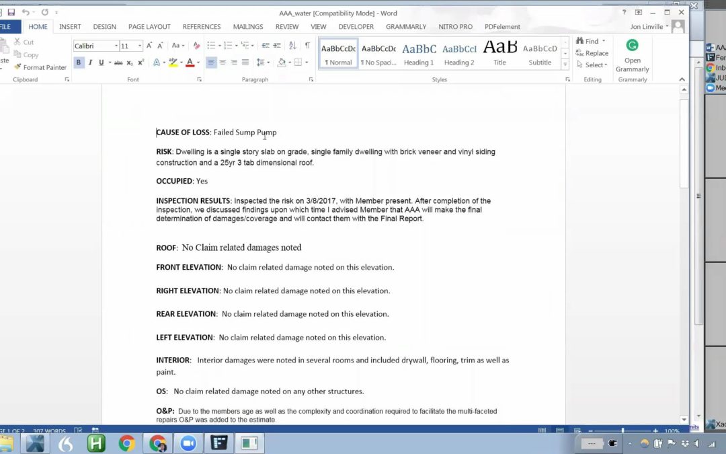Image resolution: width=726 pixels, height=454 pixels.
Task: Open Zoom app from the taskbar
Action: (x=188, y=443)
